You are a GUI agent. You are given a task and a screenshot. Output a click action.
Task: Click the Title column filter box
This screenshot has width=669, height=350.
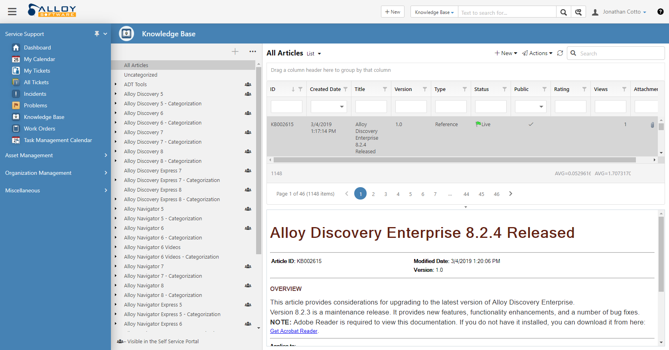[x=371, y=107]
